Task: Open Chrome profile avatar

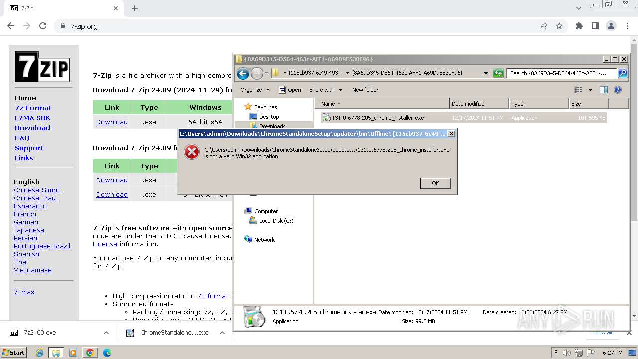Action: tap(611, 26)
